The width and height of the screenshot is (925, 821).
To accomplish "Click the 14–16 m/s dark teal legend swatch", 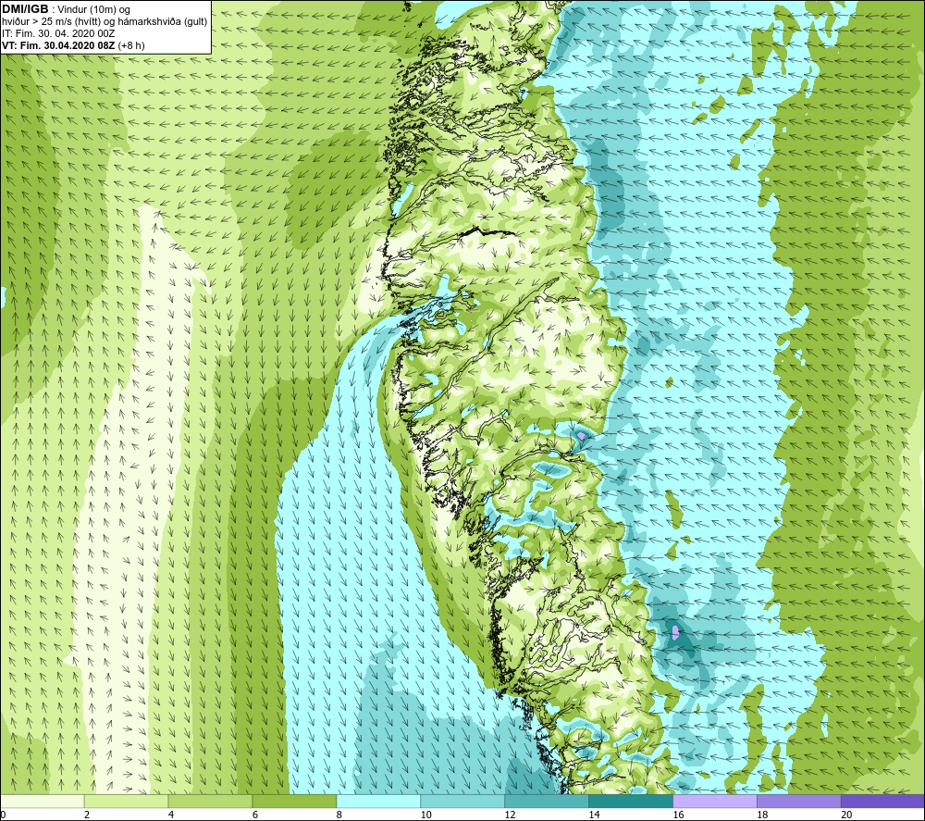I will tap(631, 801).
